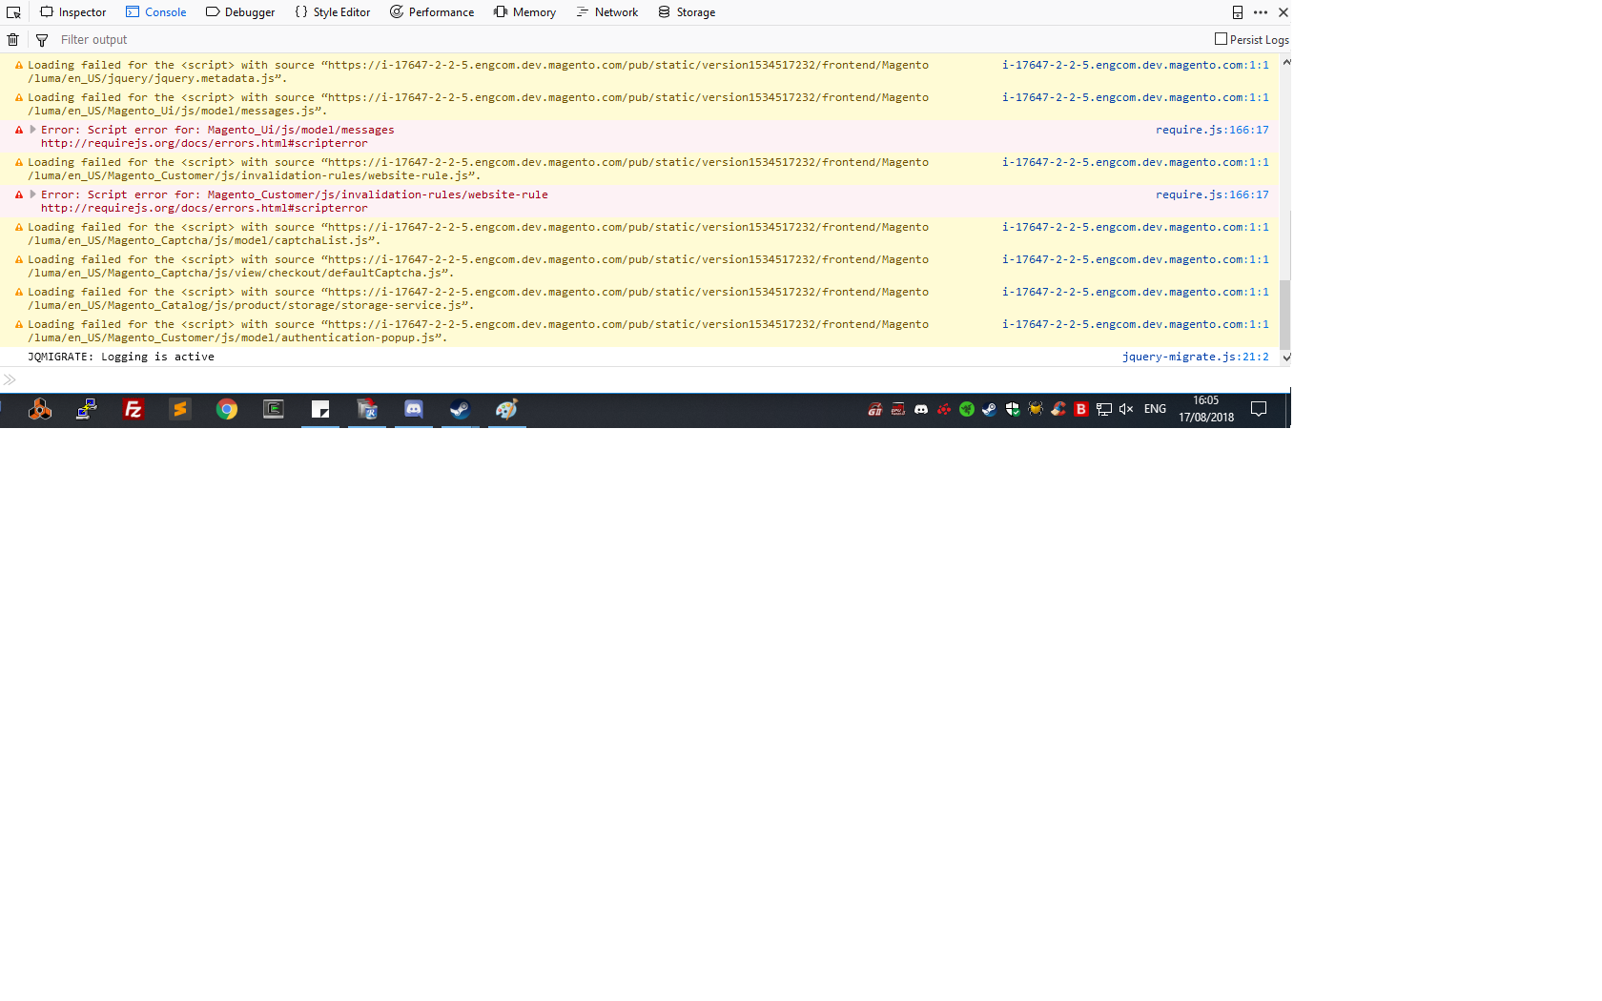Open Discord from the taskbar
The width and height of the screenshot is (1602, 1001).
pyautogui.click(x=413, y=409)
